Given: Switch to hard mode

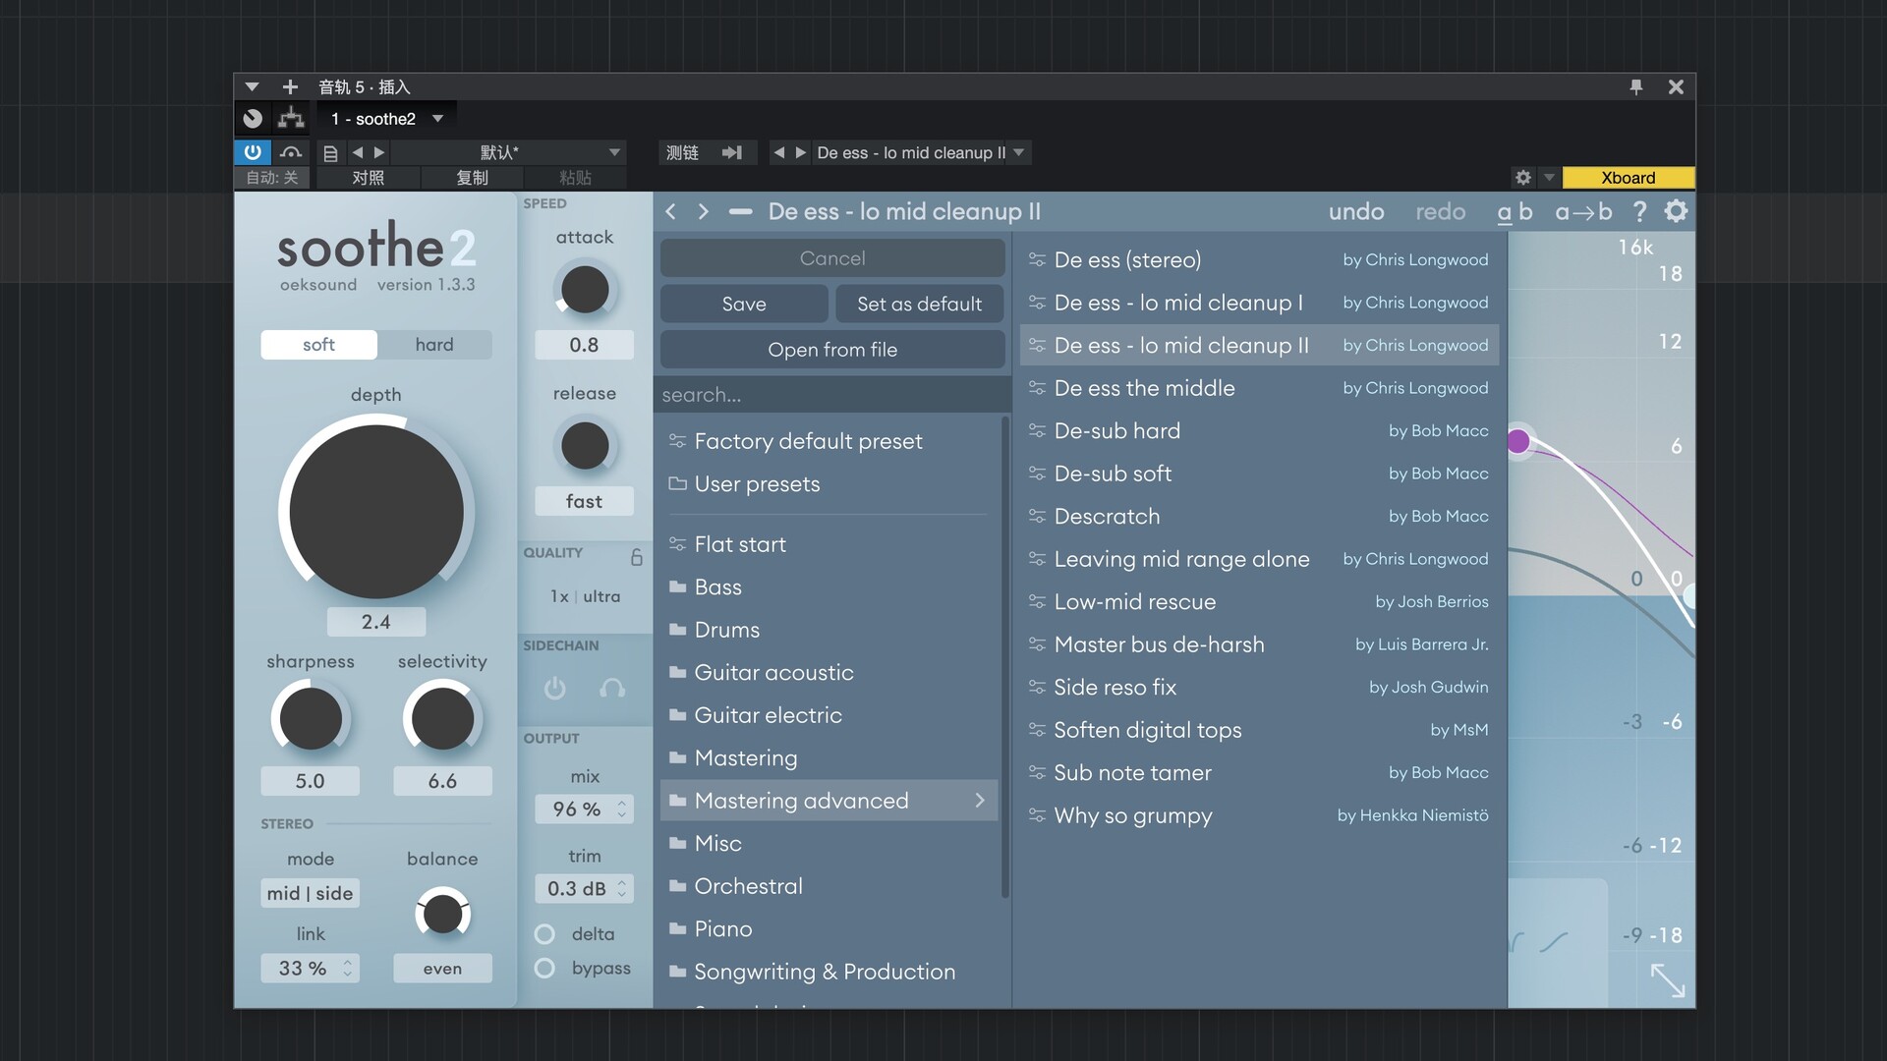Looking at the screenshot, I should [434, 345].
